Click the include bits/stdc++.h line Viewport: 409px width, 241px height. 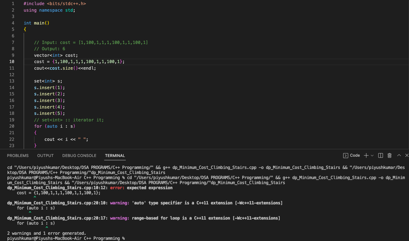[x=54, y=4]
